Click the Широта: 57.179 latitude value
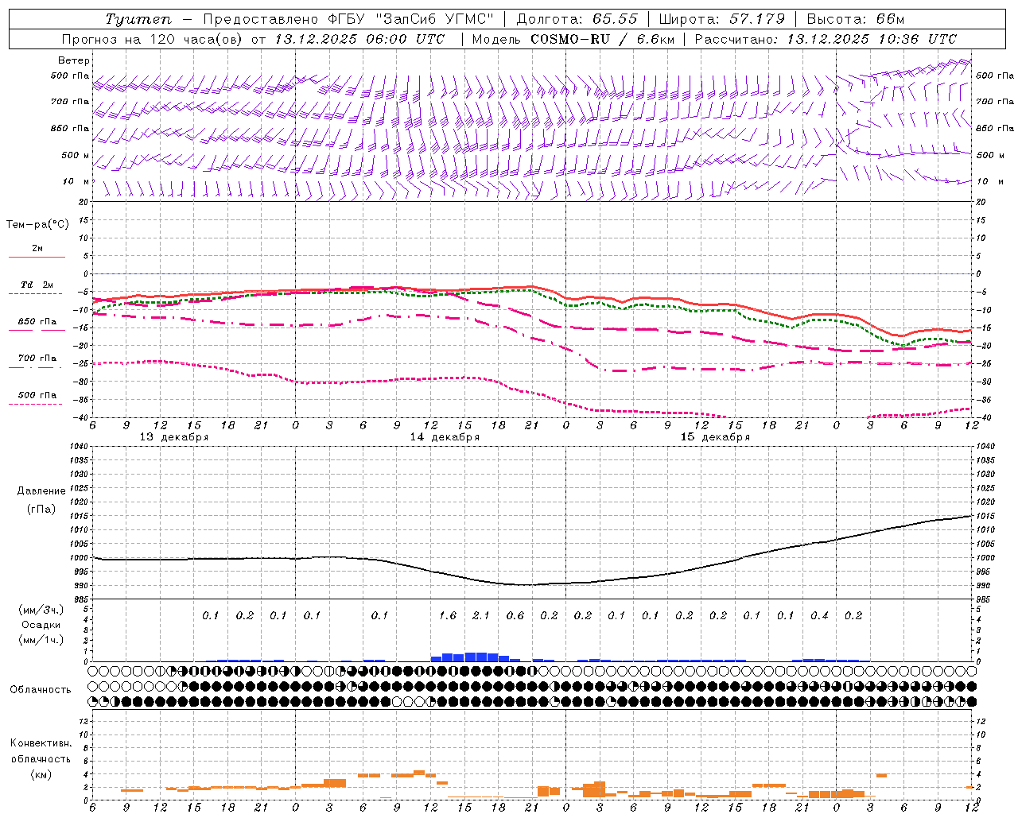Image resolution: width=1018 pixels, height=814 pixels. [721, 19]
